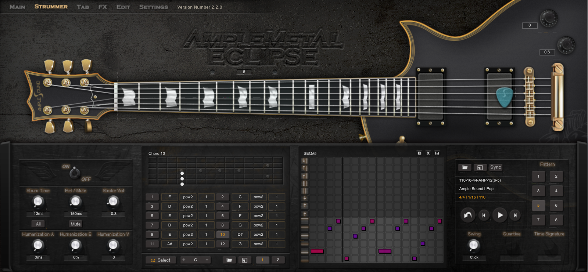Open root note dropdown showing A#

click(x=170, y=244)
